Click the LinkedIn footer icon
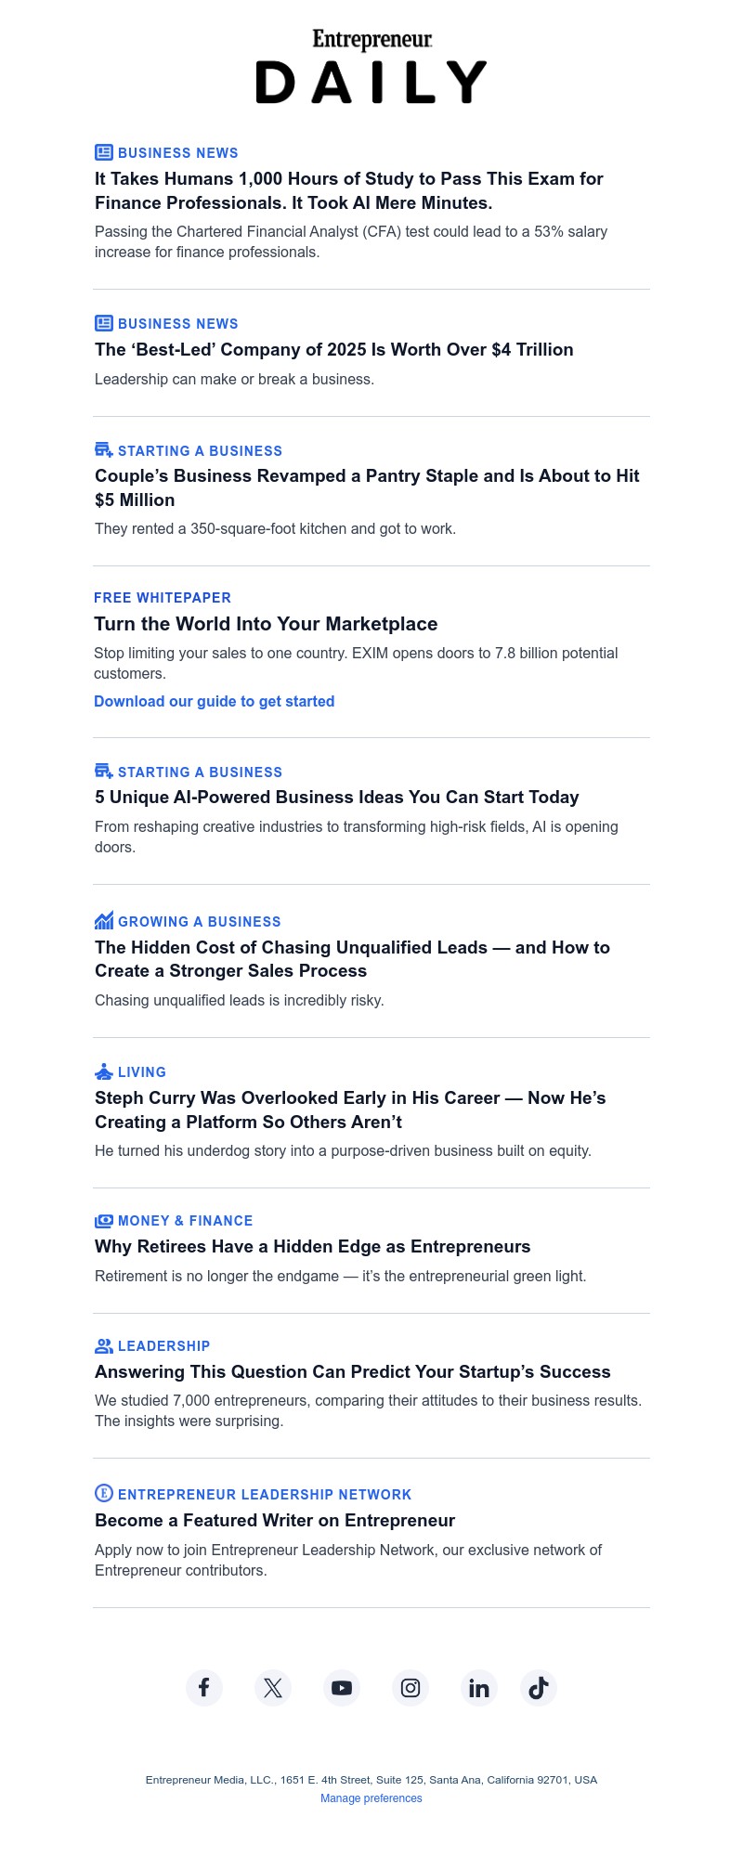 479,1687
